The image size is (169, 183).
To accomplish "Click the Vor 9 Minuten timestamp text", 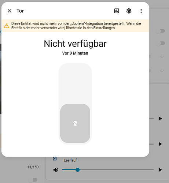I will (75, 53).
